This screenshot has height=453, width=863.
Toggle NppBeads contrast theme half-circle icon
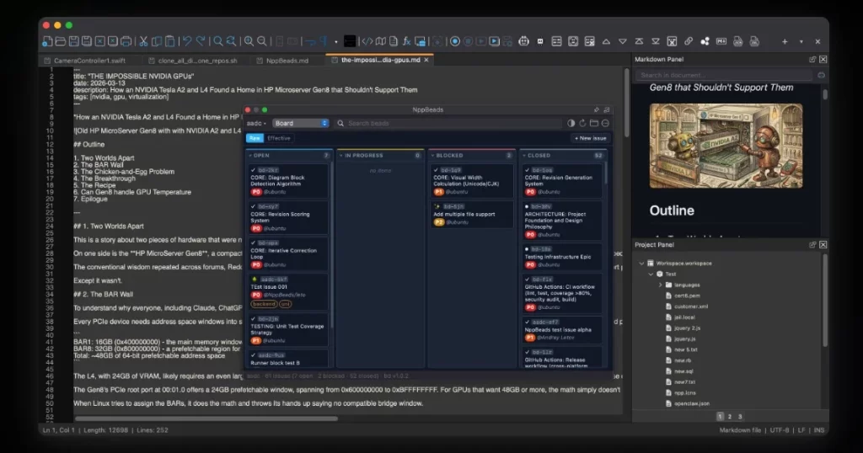[571, 123]
